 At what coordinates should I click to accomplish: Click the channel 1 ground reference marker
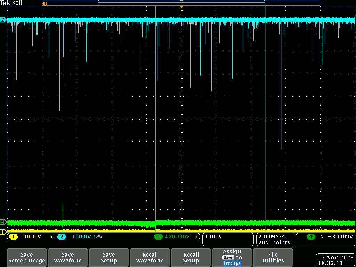point(3,232)
